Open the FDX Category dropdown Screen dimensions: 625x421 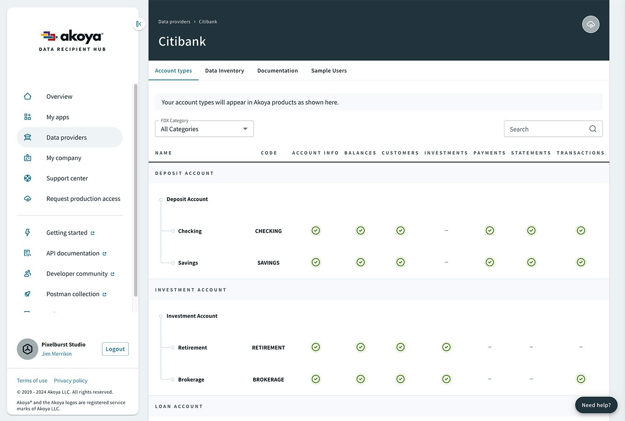point(204,129)
